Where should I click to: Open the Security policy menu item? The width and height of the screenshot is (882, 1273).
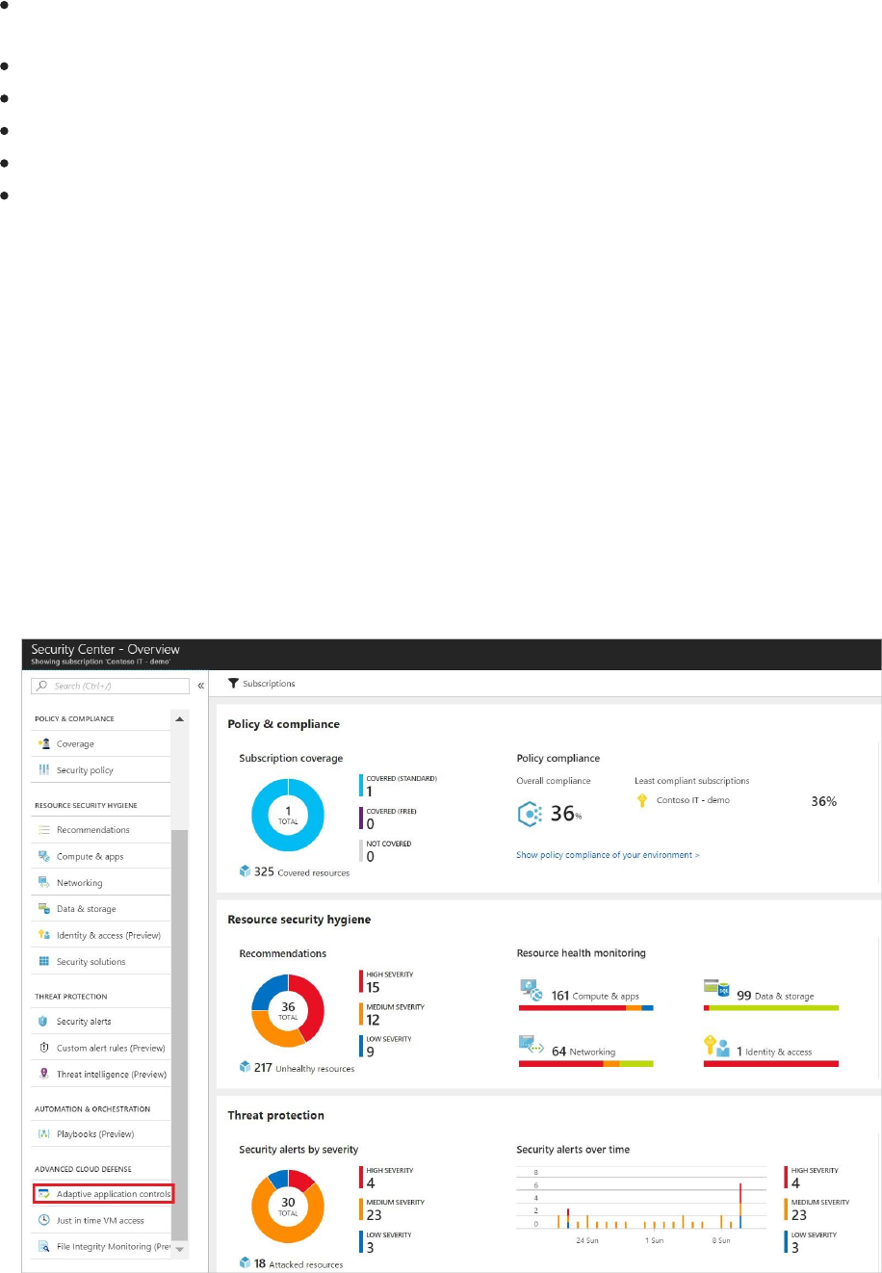click(101, 770)
